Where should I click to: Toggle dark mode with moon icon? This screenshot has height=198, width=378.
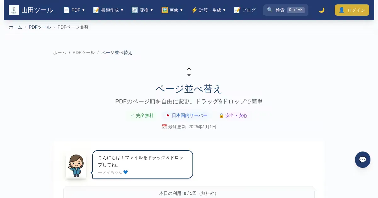pyautogui.click(x=321, y=10)
